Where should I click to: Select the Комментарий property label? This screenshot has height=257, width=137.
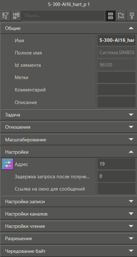30,90
